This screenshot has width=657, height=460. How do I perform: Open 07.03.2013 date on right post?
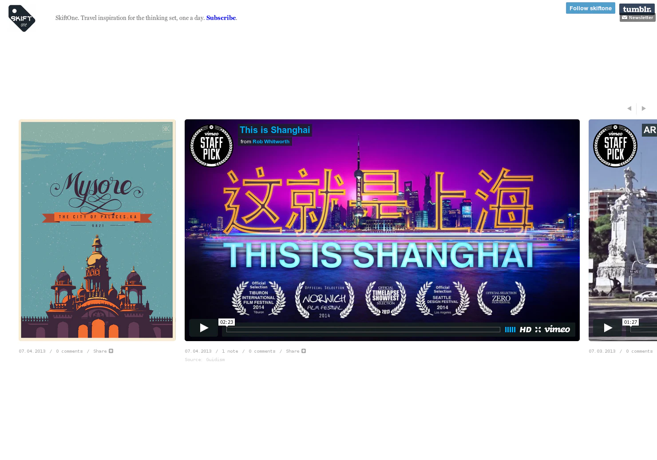[602, 351]
